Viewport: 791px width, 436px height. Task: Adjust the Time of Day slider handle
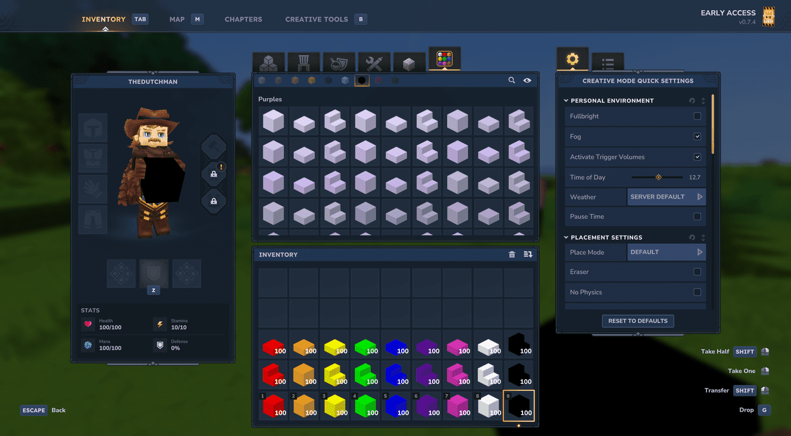(658, 177)
